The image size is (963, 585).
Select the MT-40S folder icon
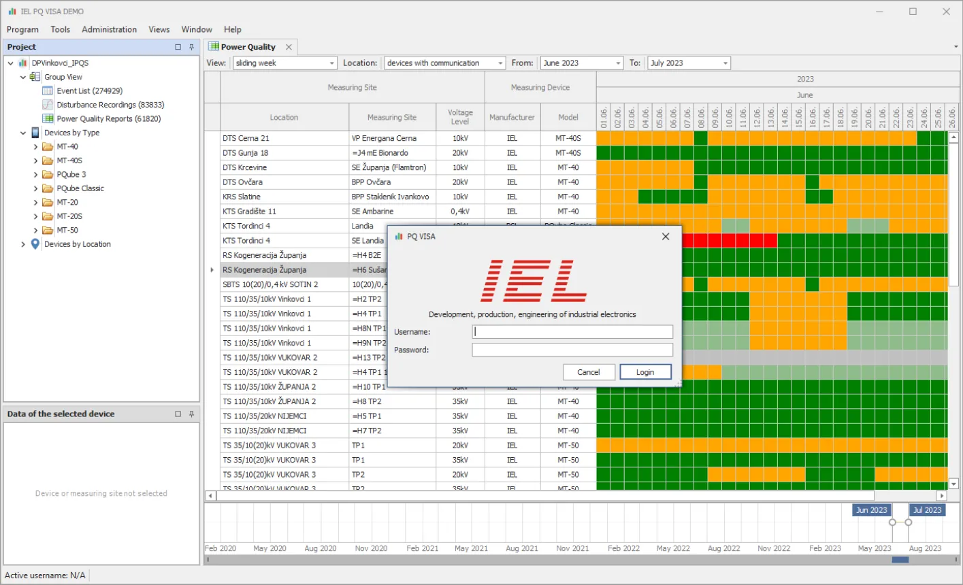pyautogui.click(x=48, y=161)
